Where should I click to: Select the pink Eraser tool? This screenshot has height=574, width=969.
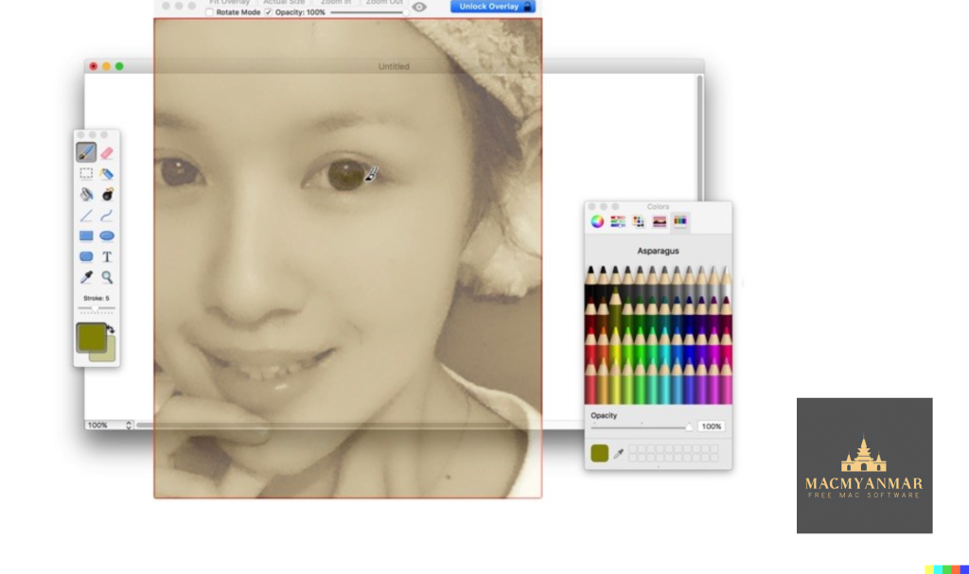(x=107, y=152)
